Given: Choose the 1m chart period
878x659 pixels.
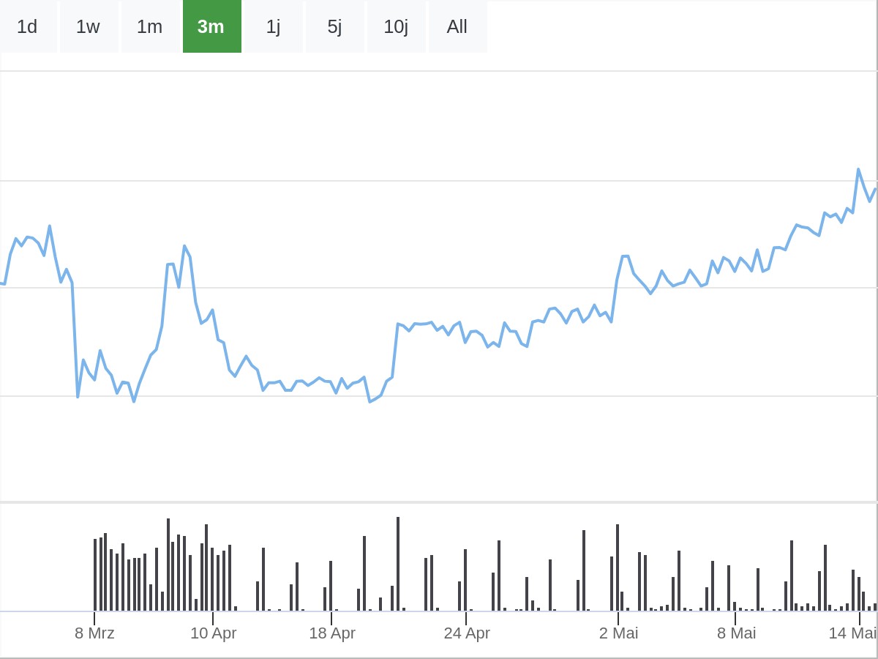Looking at the screenshot, I should [149, 26].
